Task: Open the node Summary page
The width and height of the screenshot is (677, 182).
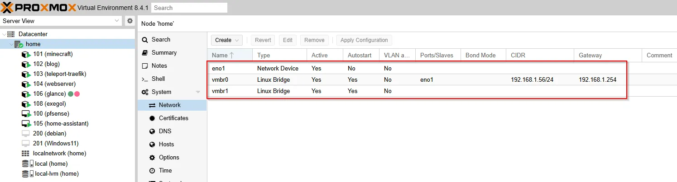Action: pos(164,53)
